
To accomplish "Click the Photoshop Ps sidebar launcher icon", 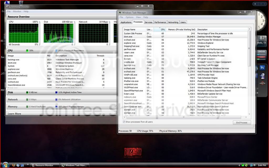I will pos(262,68).
